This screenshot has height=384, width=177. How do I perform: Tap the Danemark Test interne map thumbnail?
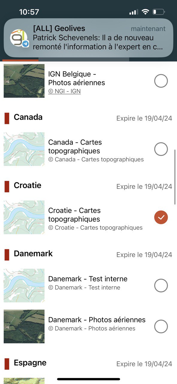[x=24, y=285]
